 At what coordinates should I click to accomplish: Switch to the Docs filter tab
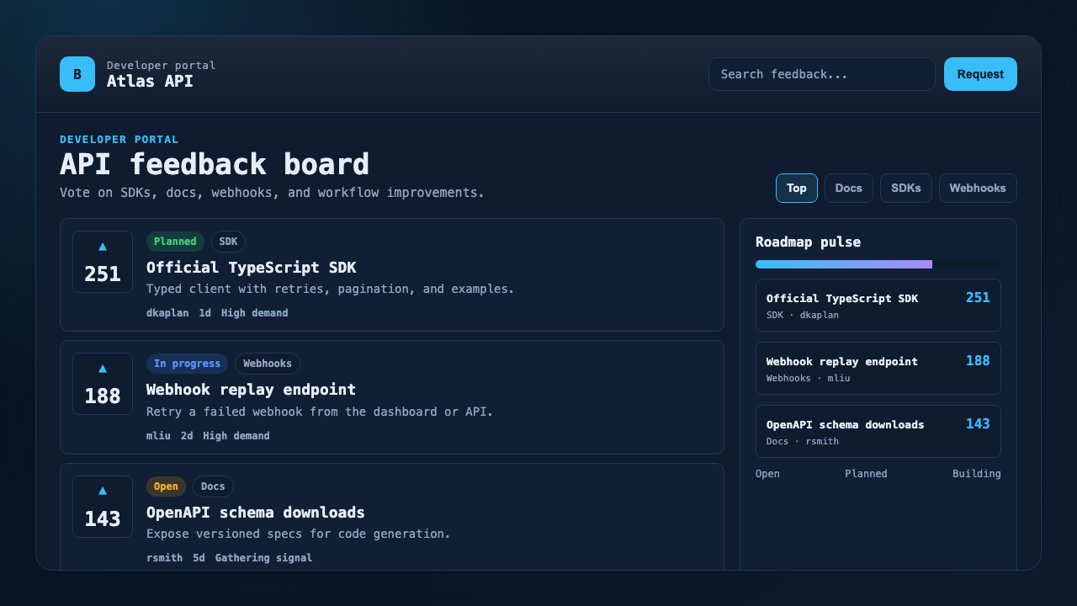click(849, 189)
